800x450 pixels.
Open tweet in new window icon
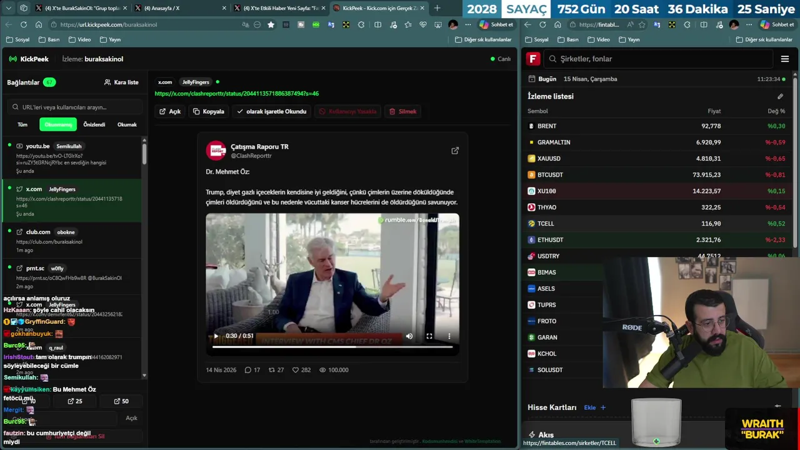(x=455, y=151)
